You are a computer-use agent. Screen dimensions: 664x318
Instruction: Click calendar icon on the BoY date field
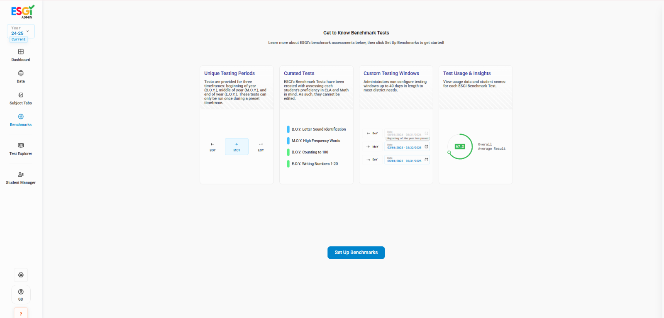point(426,134)
